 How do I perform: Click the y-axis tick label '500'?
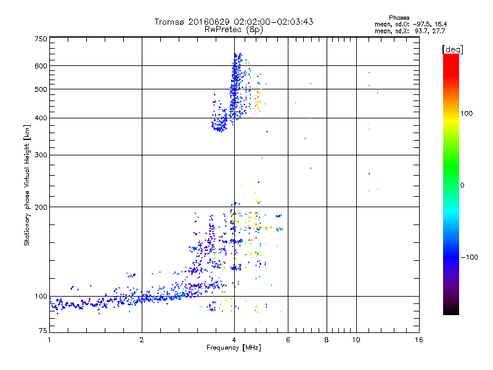click(x=41, y=89)
